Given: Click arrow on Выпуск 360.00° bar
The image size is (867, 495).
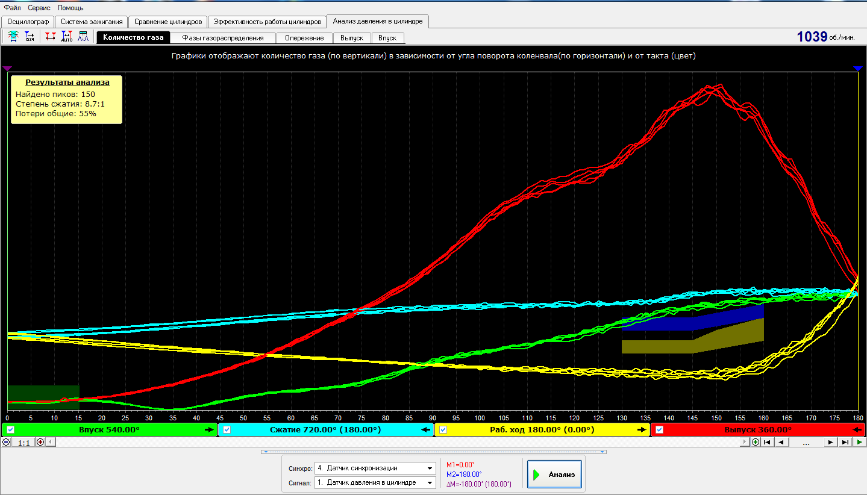Looking at the screenshot, I should [858, 430].
